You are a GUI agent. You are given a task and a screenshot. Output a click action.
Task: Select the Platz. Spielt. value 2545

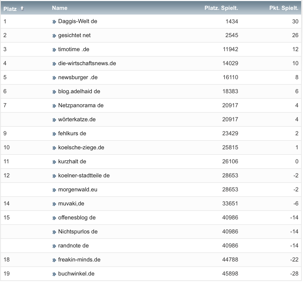pyautogui.click(x=232, y=35)
